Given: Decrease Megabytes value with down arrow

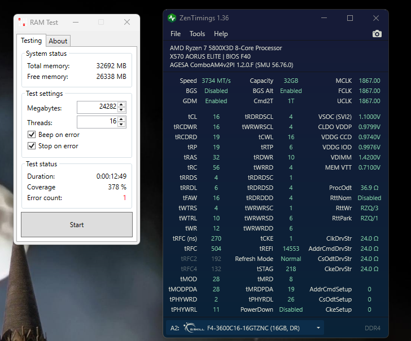Looking at the screenshot, I should pos(121,110).
